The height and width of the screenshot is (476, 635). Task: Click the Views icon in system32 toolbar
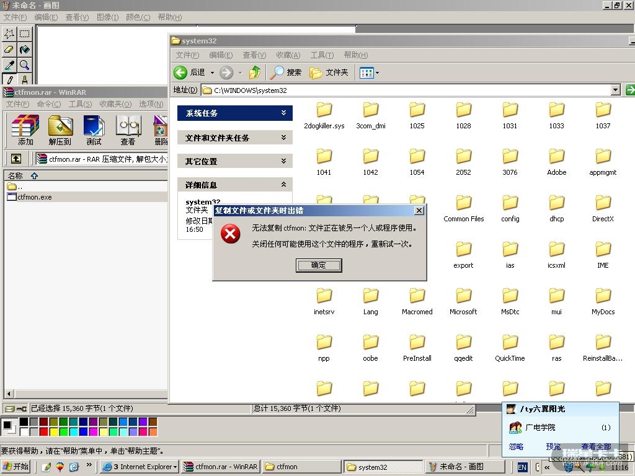[366, 73]
